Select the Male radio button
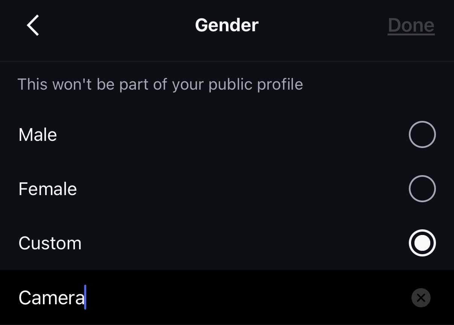Image resolution: width=454 pixels, height=325 pixels. [x=422, y=134]
